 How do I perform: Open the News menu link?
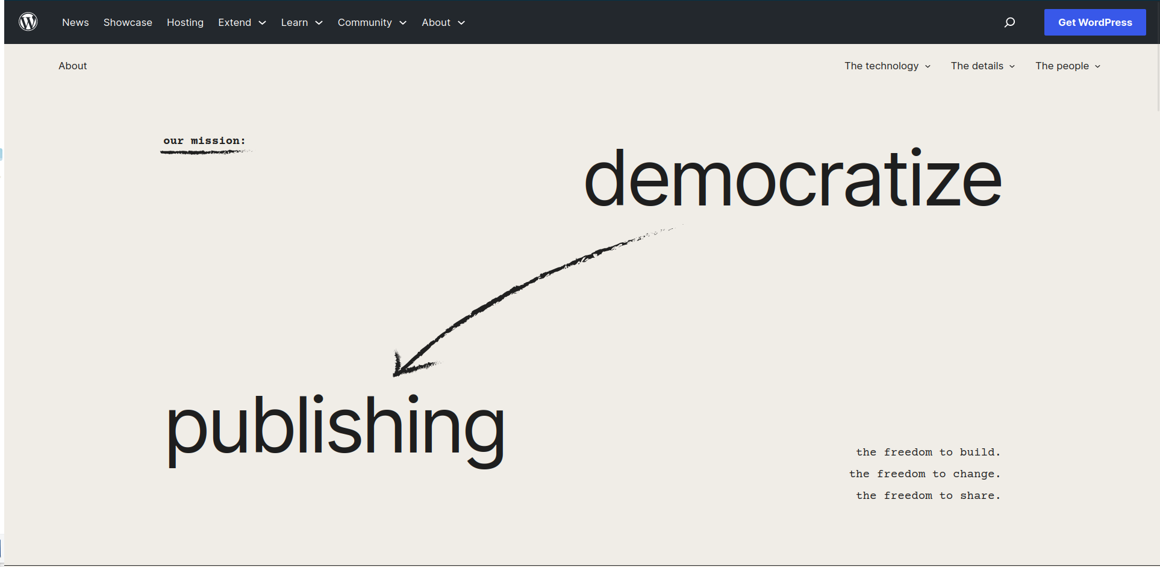(x=75, y=22)
